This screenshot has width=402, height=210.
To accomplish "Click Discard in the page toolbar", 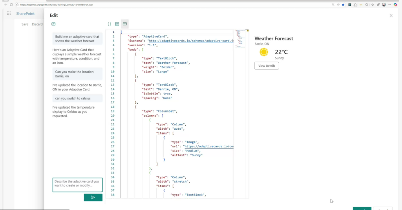I will click(x=37, y=24).
